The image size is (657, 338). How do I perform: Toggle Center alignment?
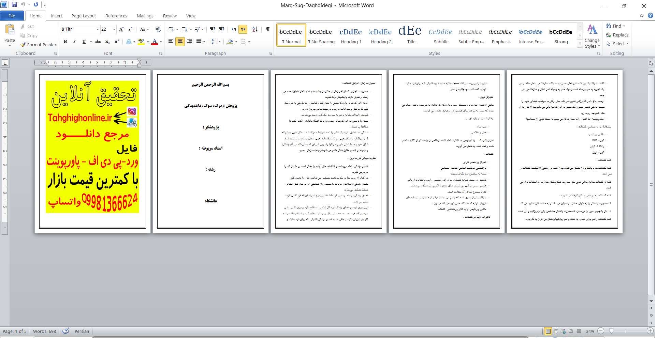(x=180, y=42)
